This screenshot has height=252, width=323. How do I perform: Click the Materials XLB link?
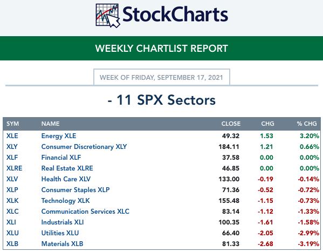(62, 244)
